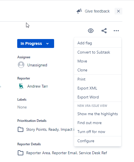134x162 pixels.
Task: Click the folder icon beside Story Points
Action: (21, 129)
